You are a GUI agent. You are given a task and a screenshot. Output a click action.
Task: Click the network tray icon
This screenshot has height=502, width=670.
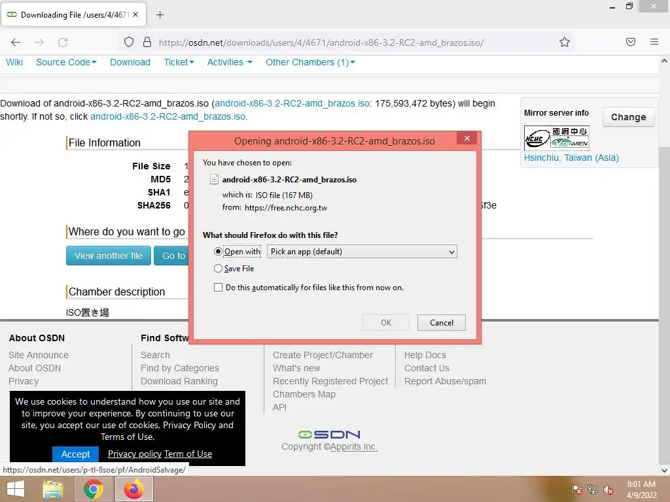[x=593, y=490]
